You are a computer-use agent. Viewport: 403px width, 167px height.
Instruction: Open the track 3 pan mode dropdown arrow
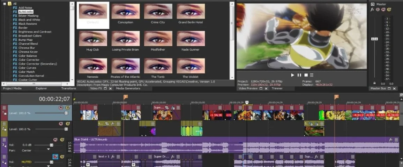tap(48, 149)
